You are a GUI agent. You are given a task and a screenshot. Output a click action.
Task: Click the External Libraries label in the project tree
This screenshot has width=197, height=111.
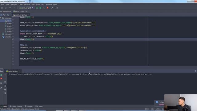click(x=8, y=34)
